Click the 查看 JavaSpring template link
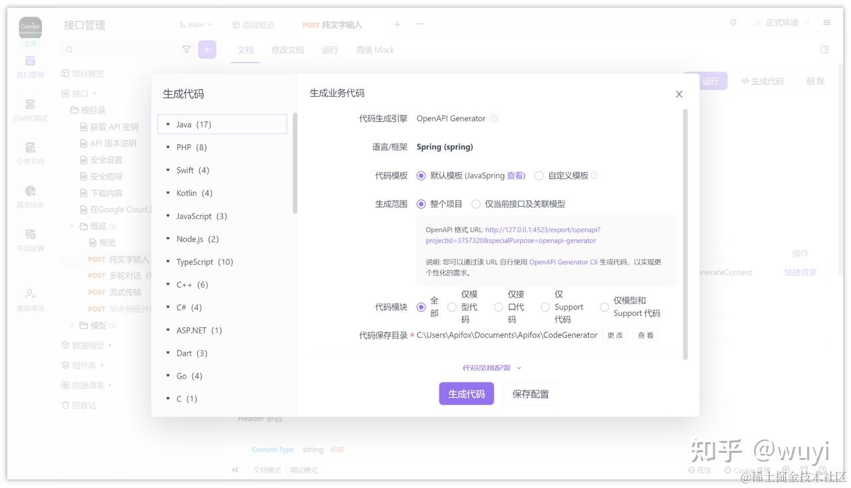851x488 pixels. (x=515, y=175)
